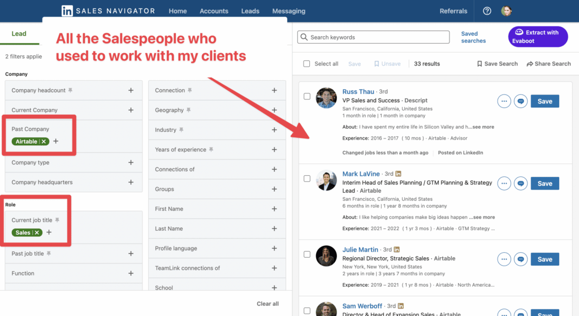Check the box for Mark LaVine
Image resolution: width=579 pixels, height=316 pixels.
click(x=307, y=179)
